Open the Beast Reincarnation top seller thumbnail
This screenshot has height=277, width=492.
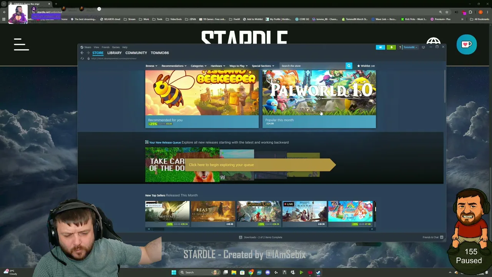[x=213, y=214]
